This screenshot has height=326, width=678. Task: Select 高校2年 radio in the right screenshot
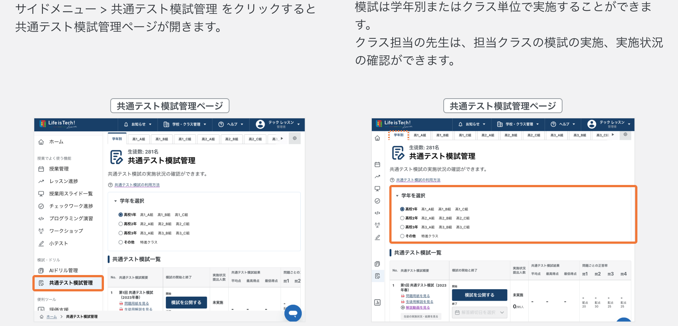click(402, 218)
